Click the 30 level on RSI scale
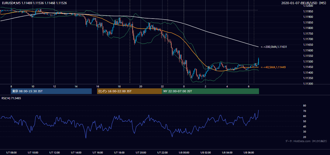Image resolution: width=330 pixels, height=155 pixels. pos(304,132)
